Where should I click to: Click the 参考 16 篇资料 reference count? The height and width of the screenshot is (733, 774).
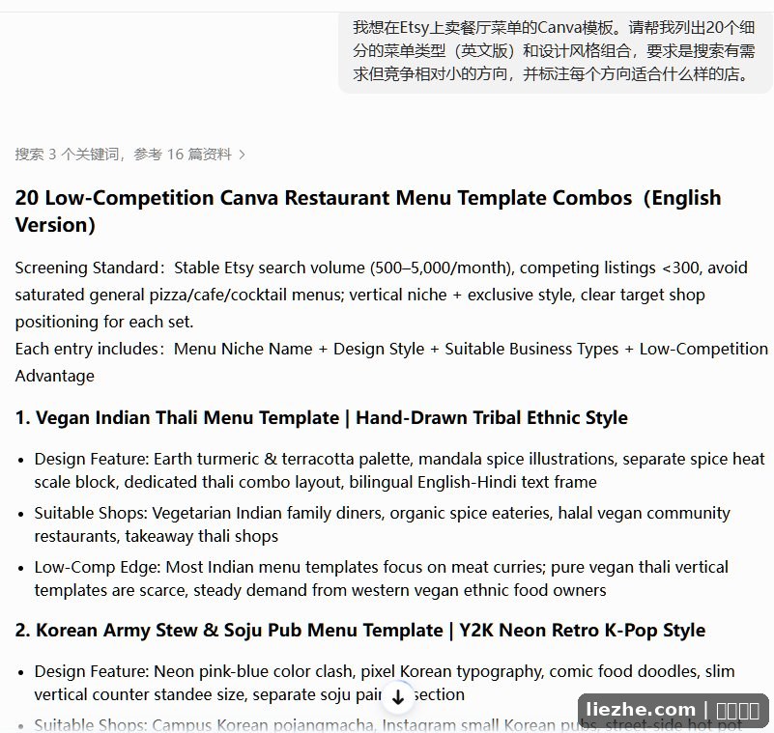(x=183, y=155)
